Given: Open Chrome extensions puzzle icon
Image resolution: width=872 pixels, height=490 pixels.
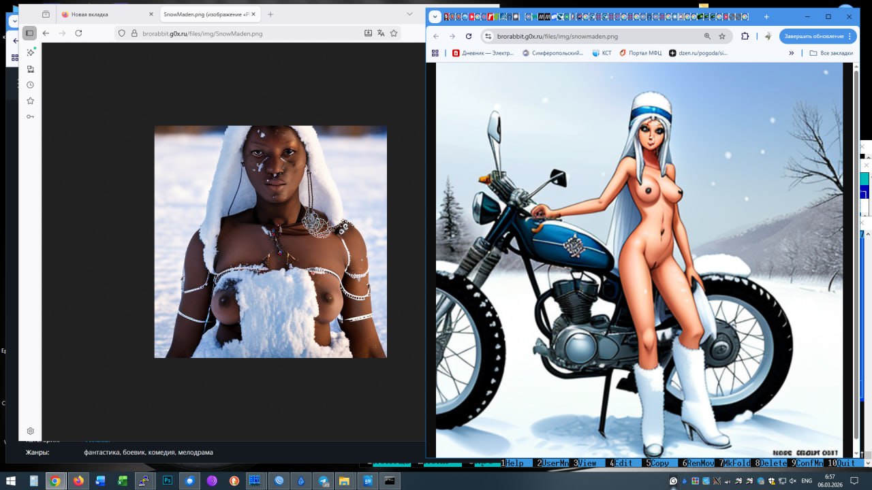Looking at the screenshot, I should pyautogui.click(x=745, y=36).
